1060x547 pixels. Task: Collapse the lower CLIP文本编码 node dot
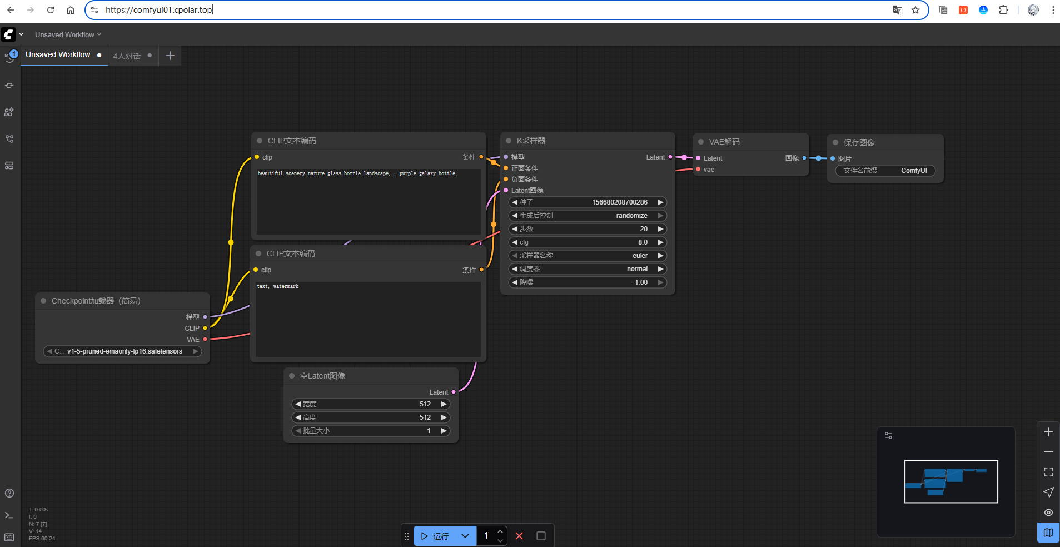coord(258,253)
